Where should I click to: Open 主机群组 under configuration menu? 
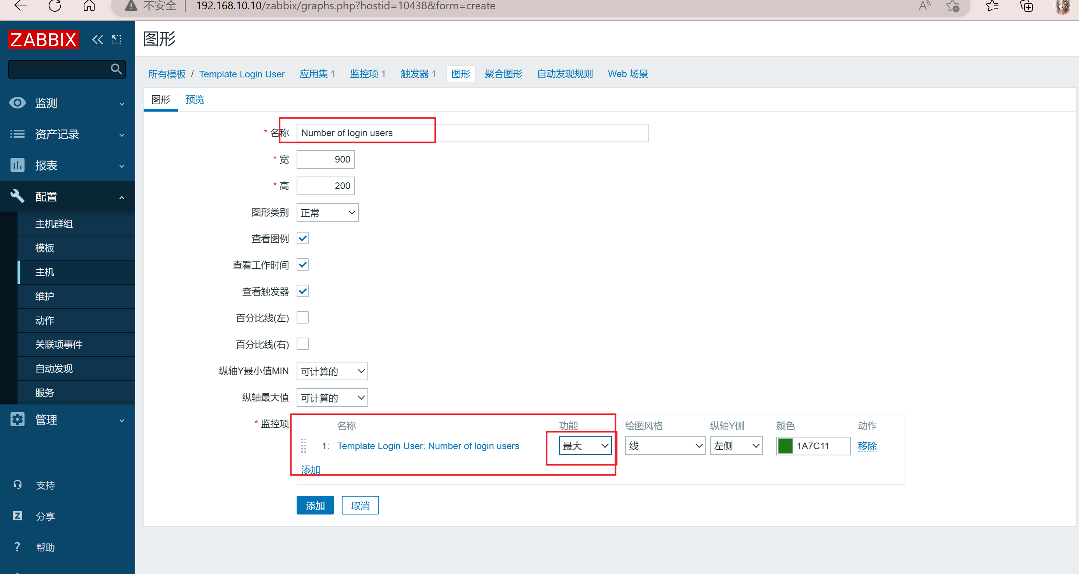tap(76, 223)
